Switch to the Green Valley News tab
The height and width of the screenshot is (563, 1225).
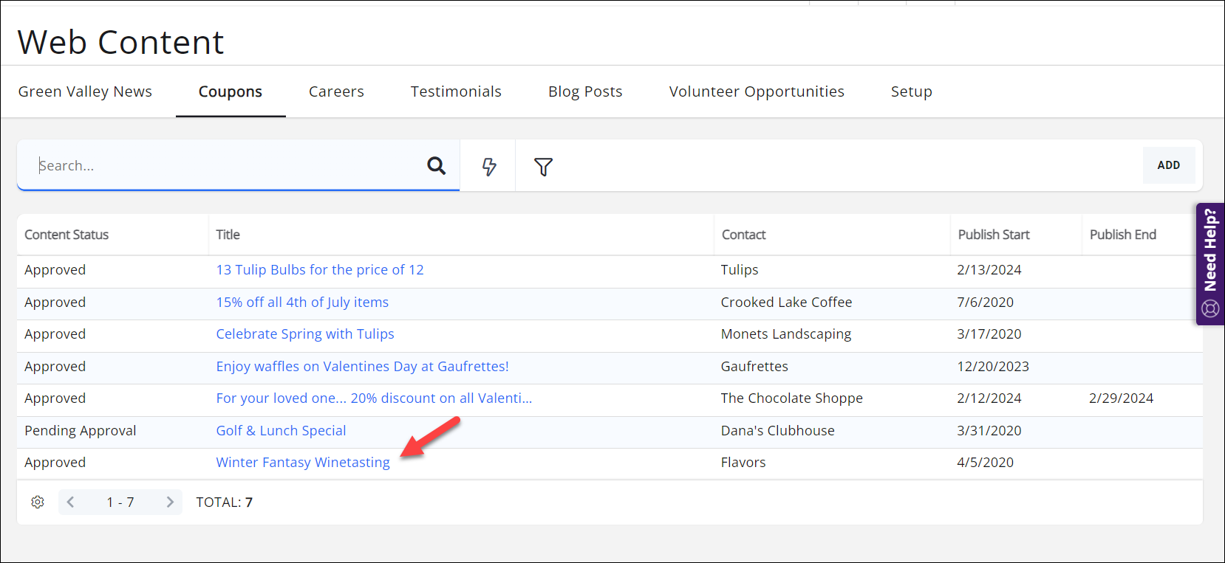point(85,91)
